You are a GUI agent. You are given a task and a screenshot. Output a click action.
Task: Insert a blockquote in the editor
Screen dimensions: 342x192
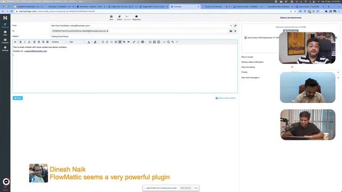coord(128,42)
